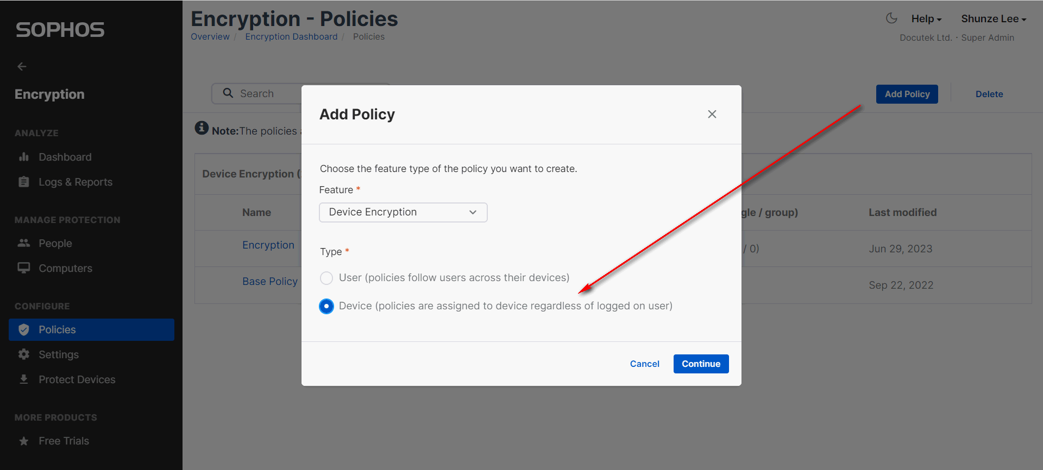Click the Free Trials star icon
The height and width of the screenshot is (470, 1043).
[x=24, y=441]
